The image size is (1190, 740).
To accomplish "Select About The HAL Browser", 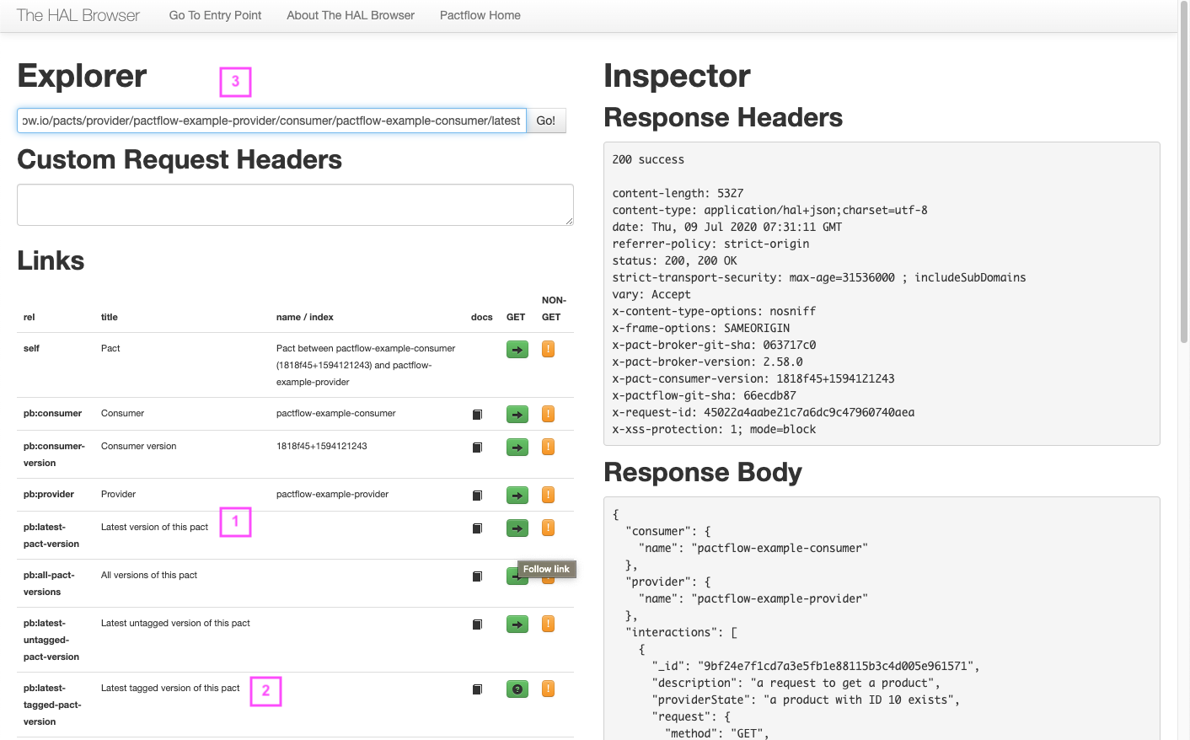I will click(x=350, y=15).
